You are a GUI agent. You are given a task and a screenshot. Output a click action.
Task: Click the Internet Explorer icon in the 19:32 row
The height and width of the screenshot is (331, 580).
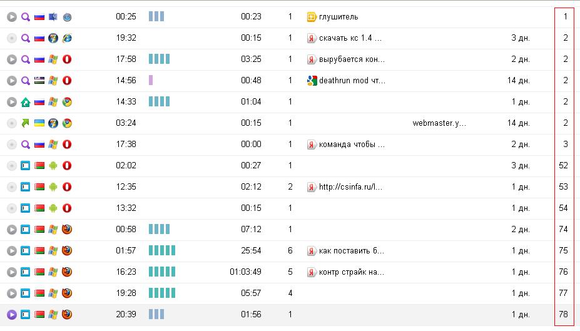[x=67, y=38]
